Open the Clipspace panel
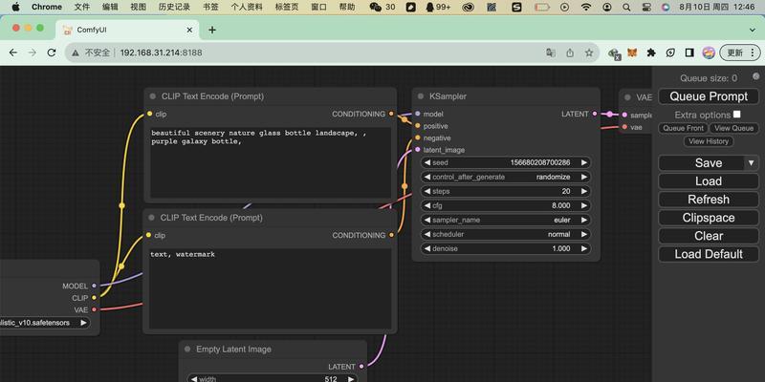765x382 pixels. click(709, 218)
